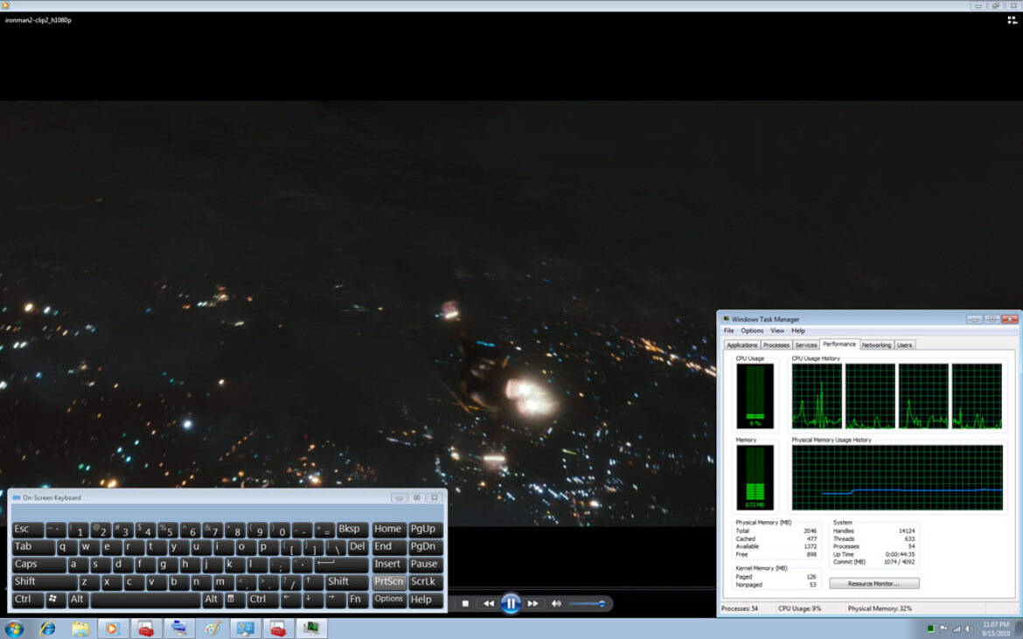
Task: Pause the video in the media player
Action: 511,603
